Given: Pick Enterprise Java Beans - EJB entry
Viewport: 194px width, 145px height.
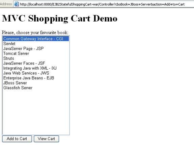Looking at the screenshot, I should pos(36,78).
